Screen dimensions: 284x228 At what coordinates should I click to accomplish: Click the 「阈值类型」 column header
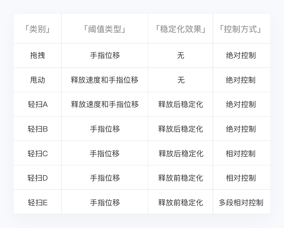tap(105, 29)
